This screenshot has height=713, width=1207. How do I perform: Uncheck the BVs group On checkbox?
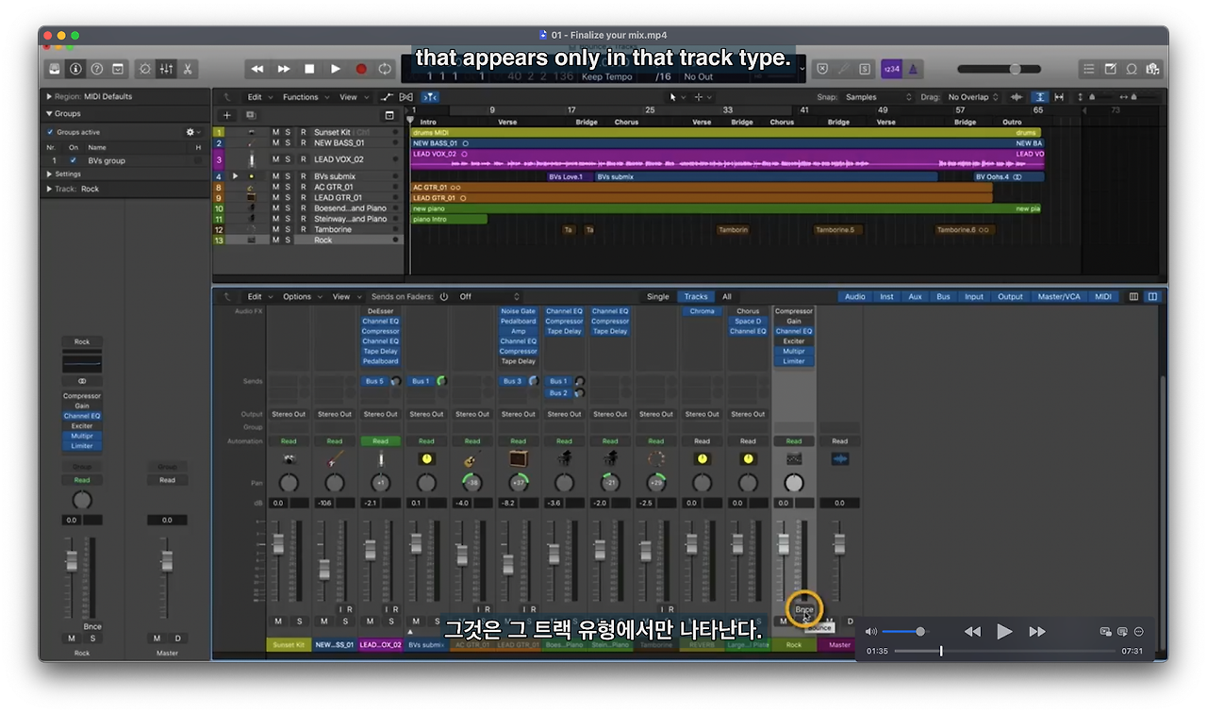tap(74, 161)
